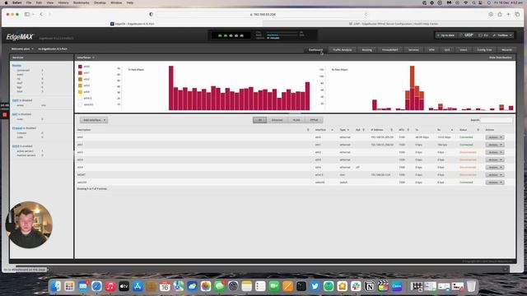Open Actions dropdown for eth0 row
The height and width of the screenshot is (296, 527).
[495, 137]
